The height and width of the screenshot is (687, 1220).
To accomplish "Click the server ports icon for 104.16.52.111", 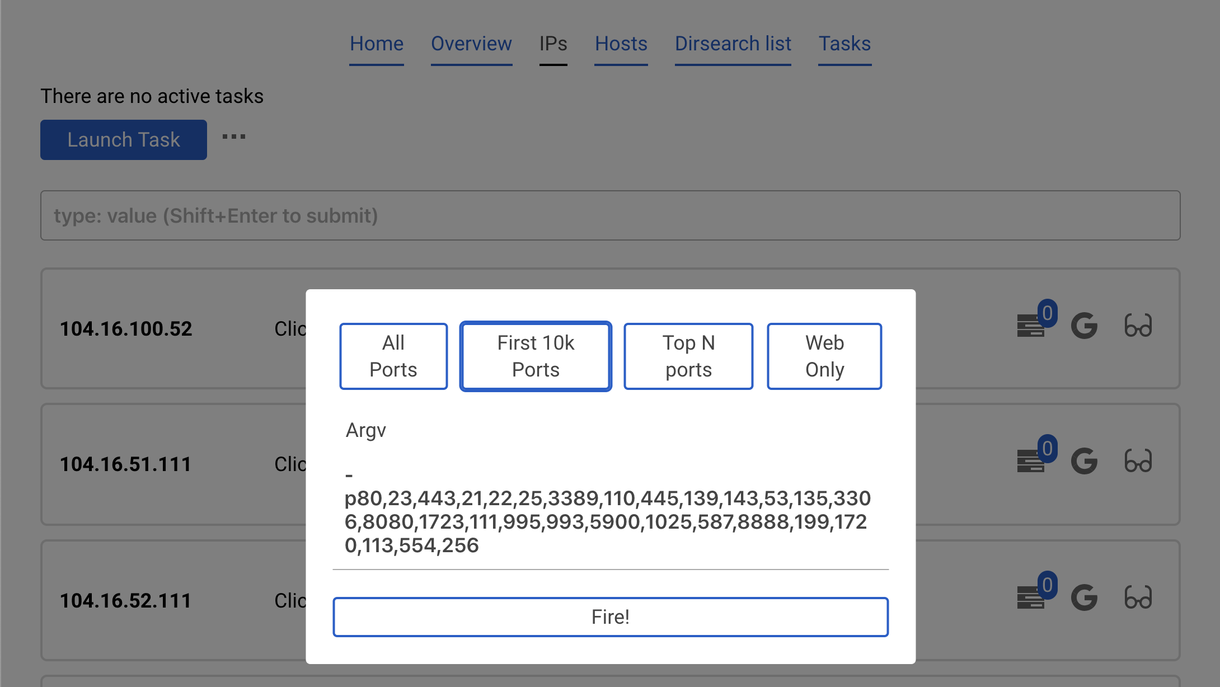I will [x=1031, y=597].
